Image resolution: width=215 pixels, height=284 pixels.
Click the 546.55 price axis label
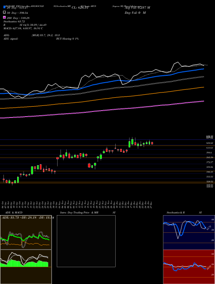(210, 172)
